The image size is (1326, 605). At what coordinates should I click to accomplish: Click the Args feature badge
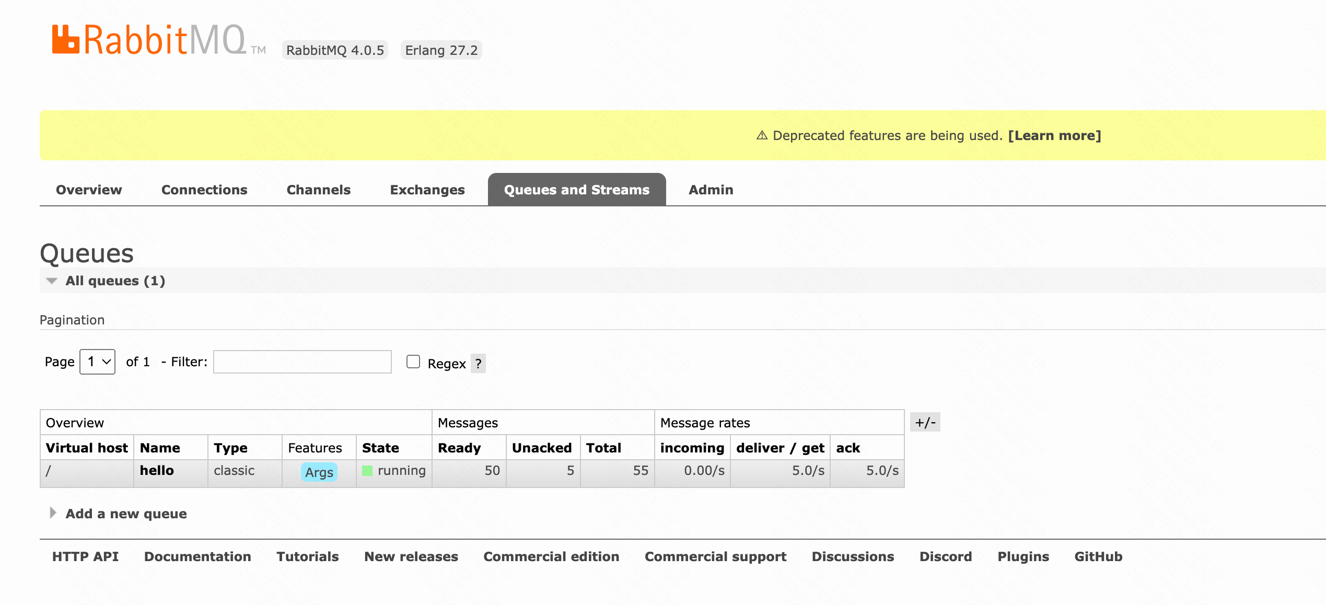click(x=319, y=472)
